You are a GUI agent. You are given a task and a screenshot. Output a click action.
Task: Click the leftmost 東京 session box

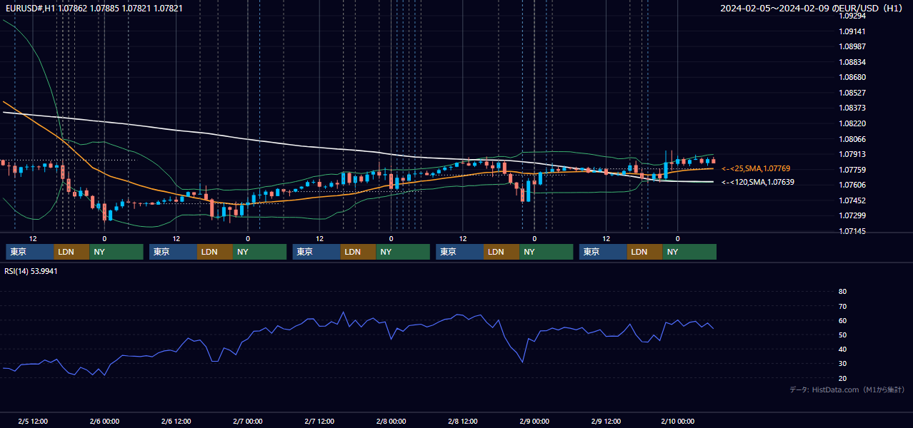click(30, 252)
